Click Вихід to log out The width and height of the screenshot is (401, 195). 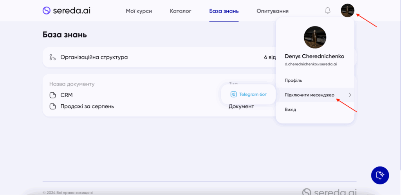tap(290, 109)
